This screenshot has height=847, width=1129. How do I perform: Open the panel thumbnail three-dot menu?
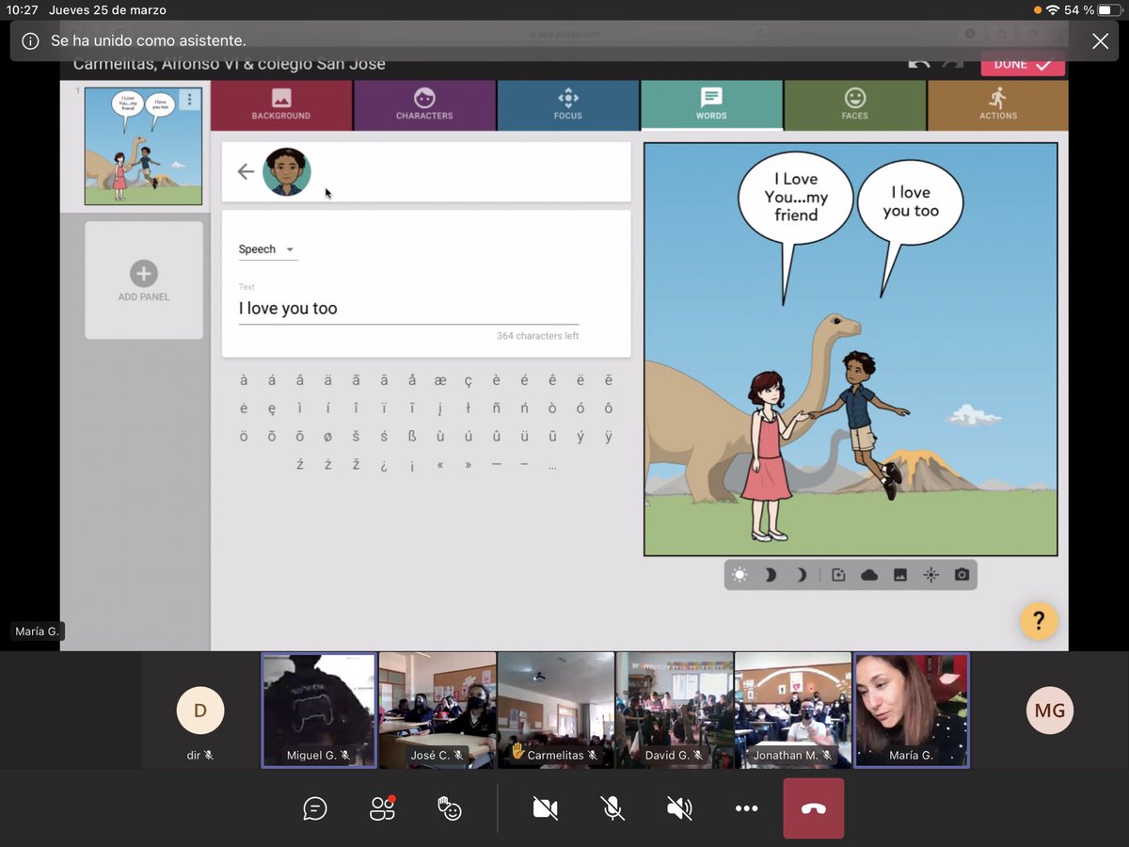click(x=190, y=100)
